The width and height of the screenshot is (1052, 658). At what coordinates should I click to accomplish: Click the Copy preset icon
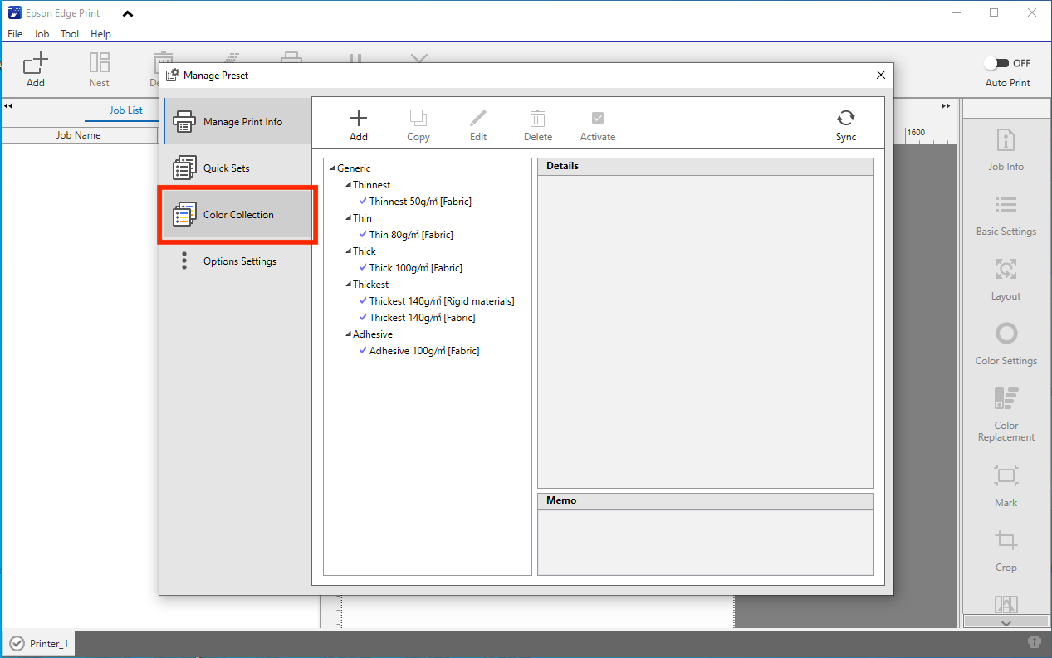[418, 118]
